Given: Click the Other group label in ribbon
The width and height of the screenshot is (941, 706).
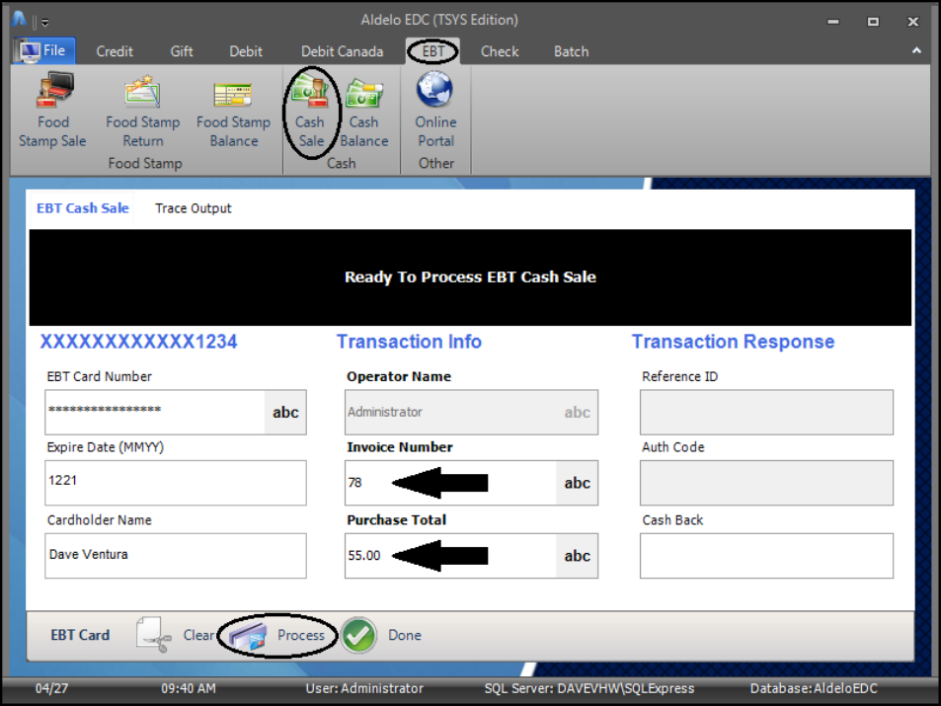Looking at the screenshot, I should pos(436,163).
